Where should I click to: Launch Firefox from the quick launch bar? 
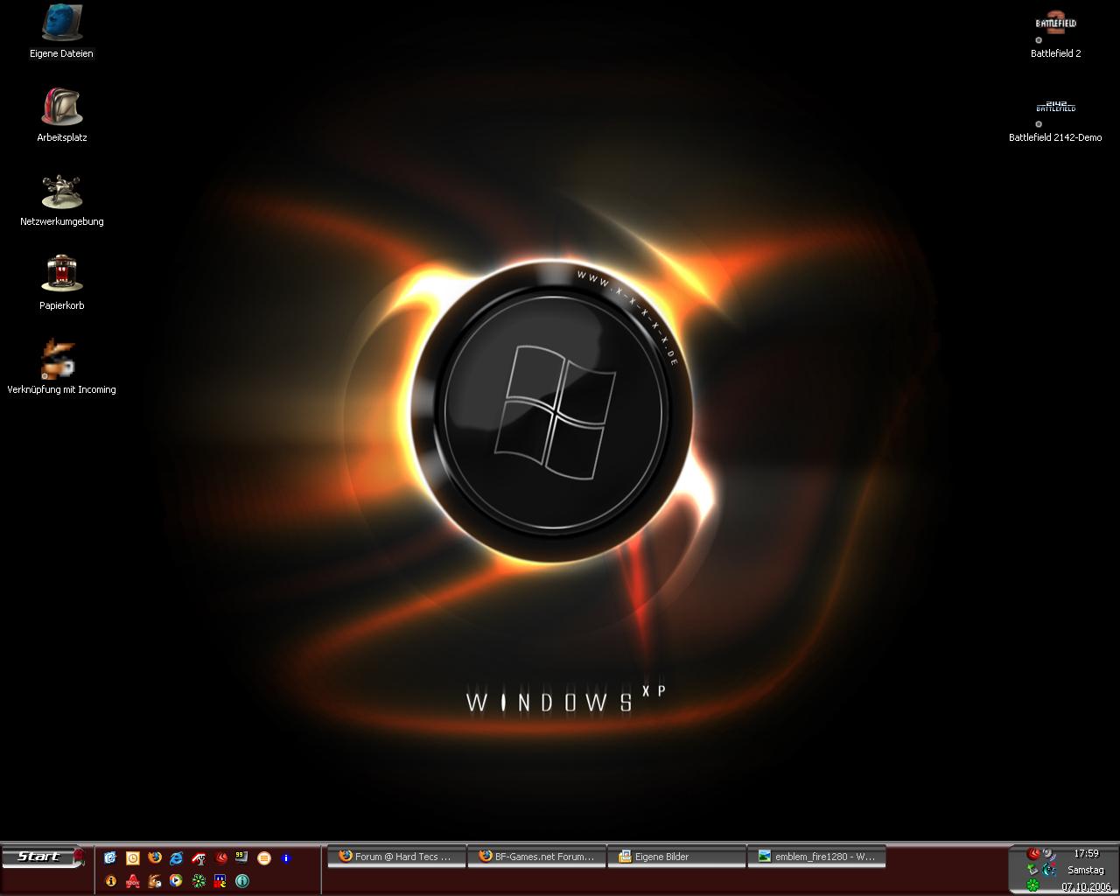click(x=155, y=857)
